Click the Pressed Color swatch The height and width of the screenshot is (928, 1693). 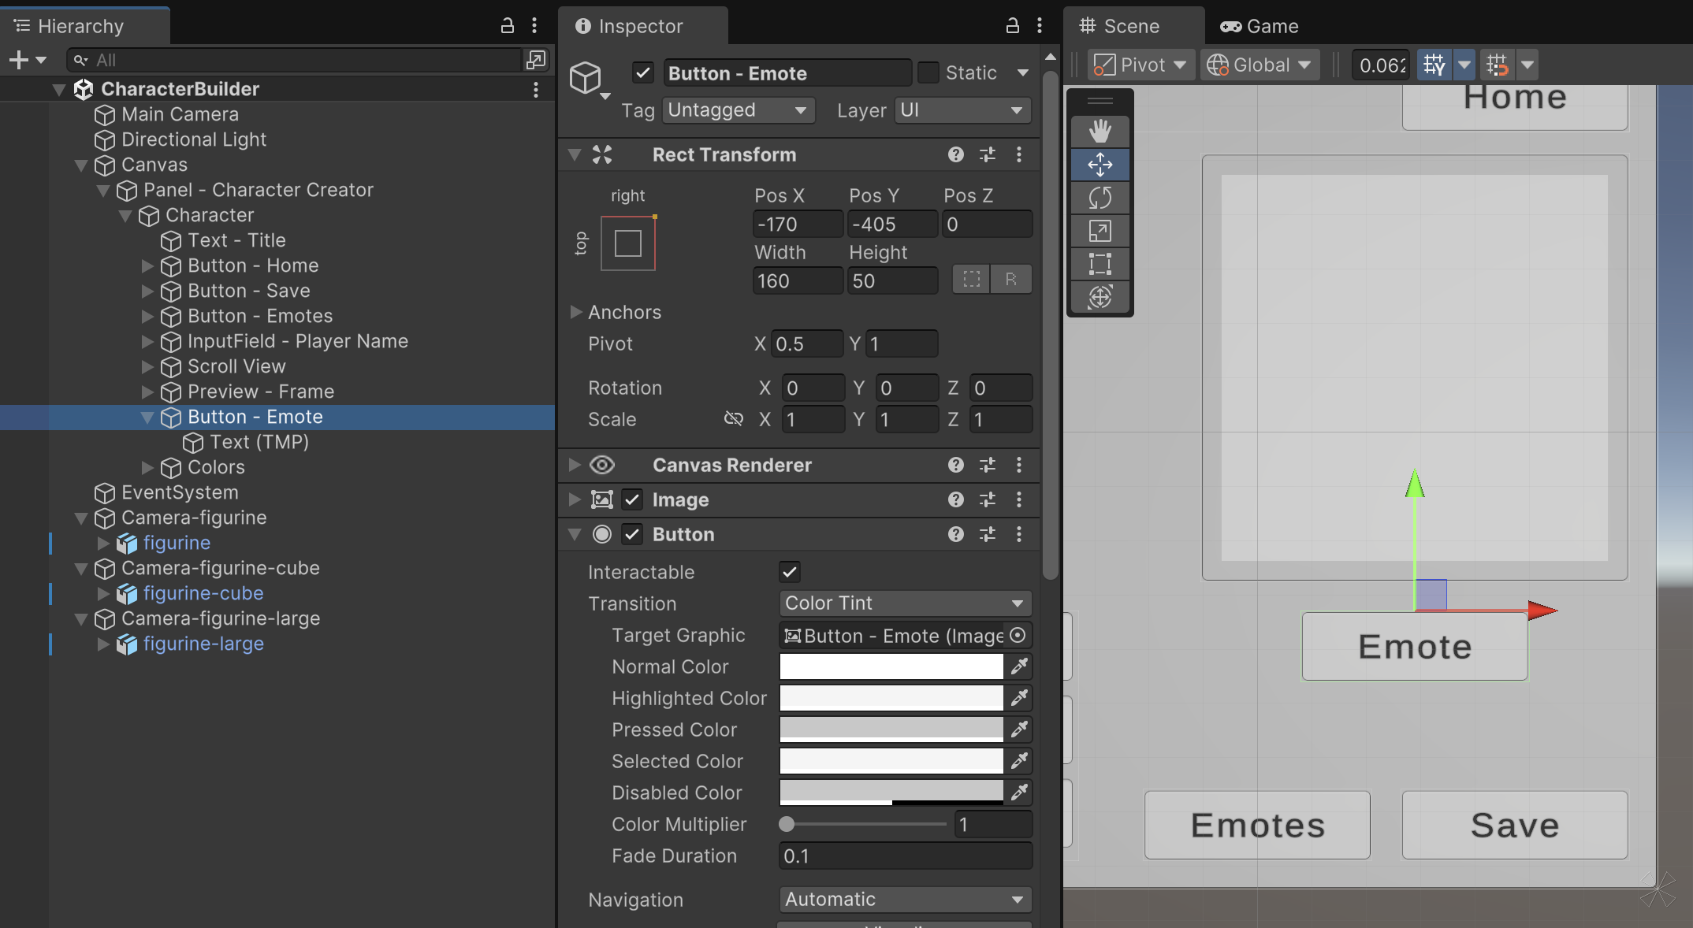[x=891, y=729]
